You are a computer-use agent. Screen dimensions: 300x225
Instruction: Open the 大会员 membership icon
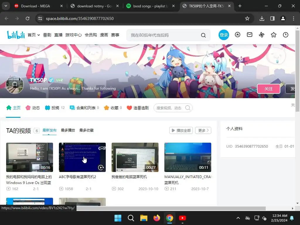[237, 35]
